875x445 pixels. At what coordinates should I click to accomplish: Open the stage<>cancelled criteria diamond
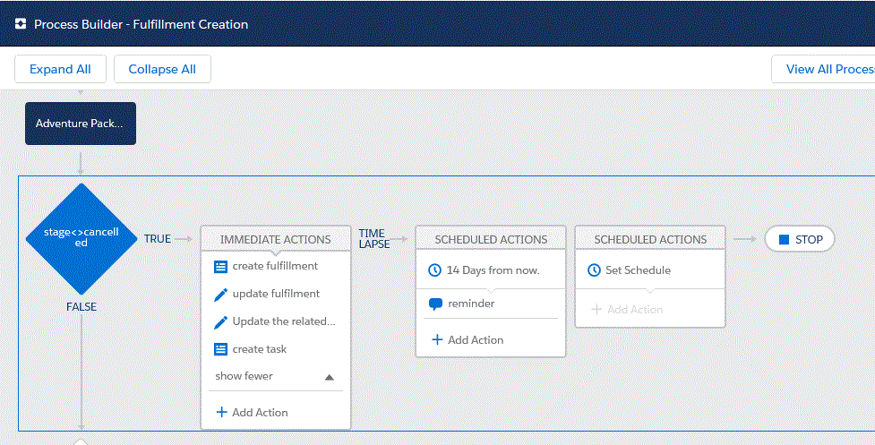(81, 238)
